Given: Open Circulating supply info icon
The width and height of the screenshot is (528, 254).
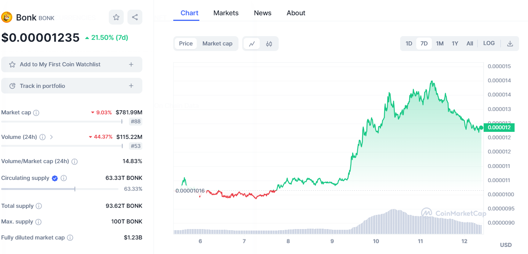Looking at the screenshot, I should coord(64,178).
